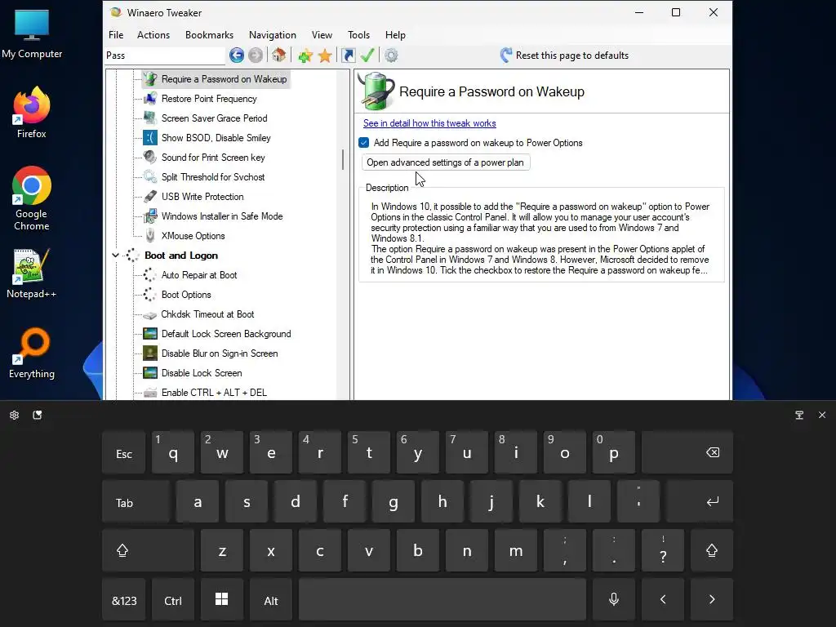The height and width of the screenshot is (627, 836).
Task: Click Reset this page to defaults text
Action: coord(572,56)
